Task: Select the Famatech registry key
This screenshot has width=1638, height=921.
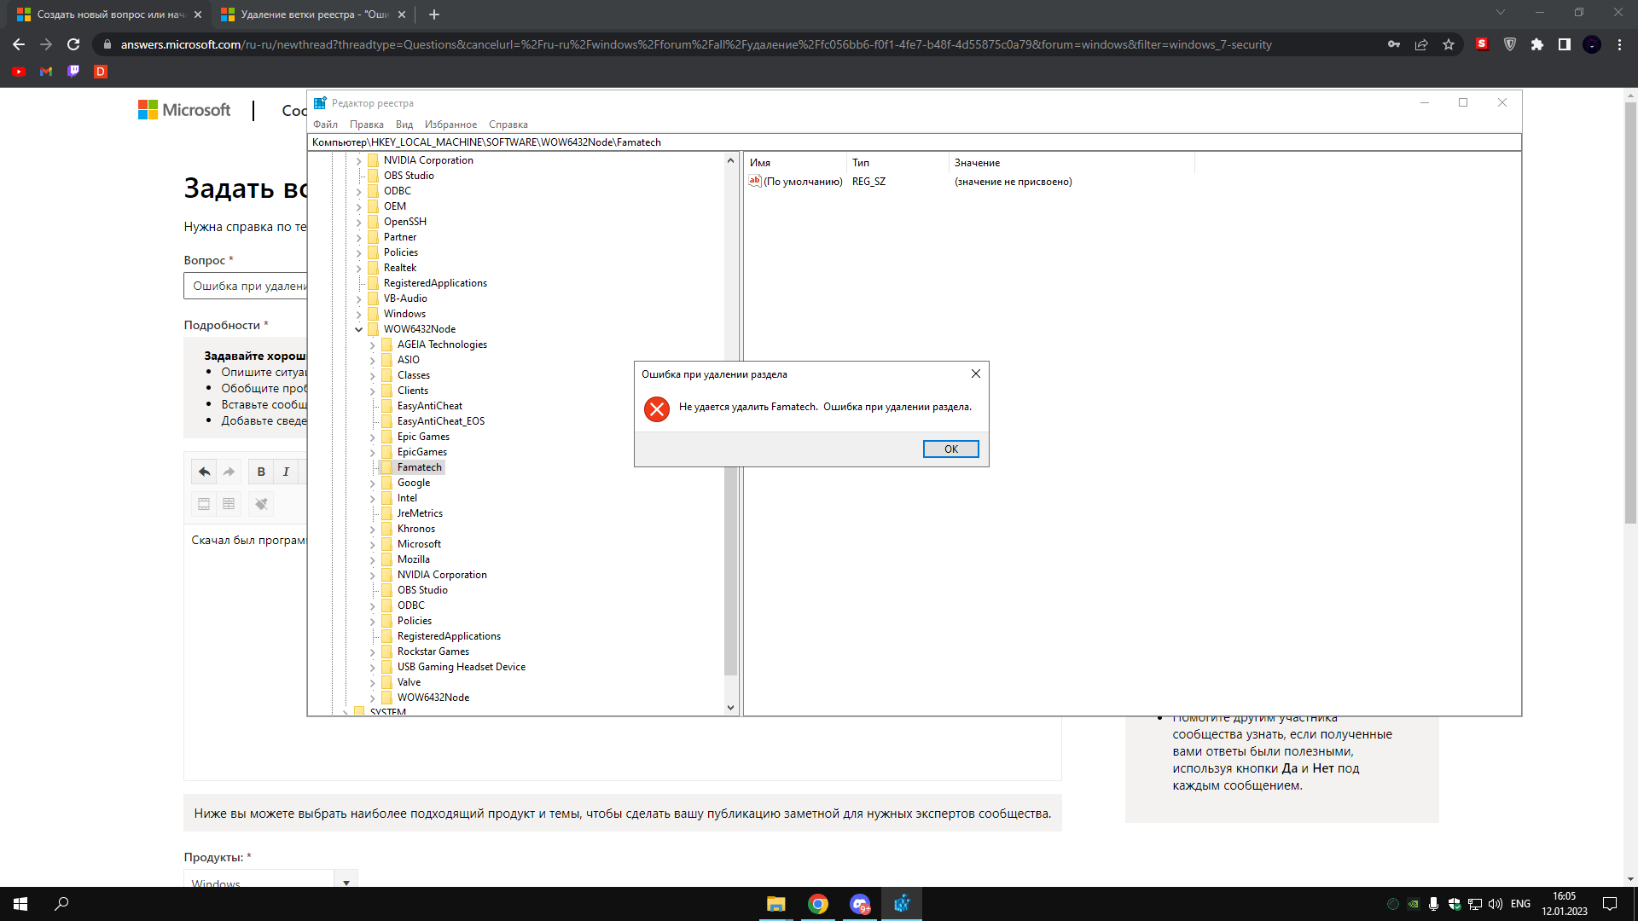Action: [419, 467]
